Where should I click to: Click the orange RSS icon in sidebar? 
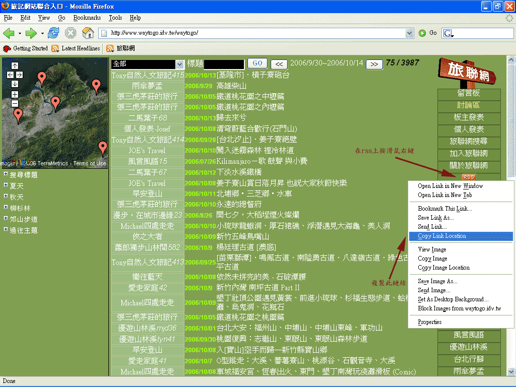469,177
